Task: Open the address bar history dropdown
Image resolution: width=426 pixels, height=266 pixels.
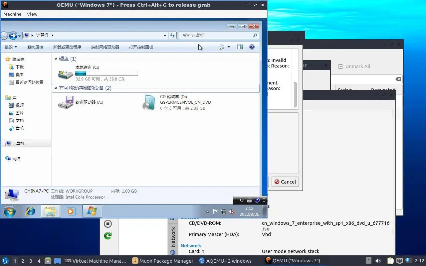Action: [x=165, y=35]
